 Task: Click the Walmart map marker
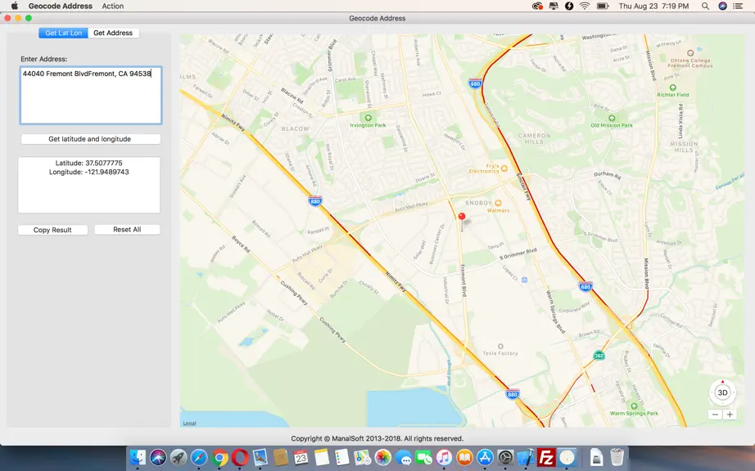[498, 203]
